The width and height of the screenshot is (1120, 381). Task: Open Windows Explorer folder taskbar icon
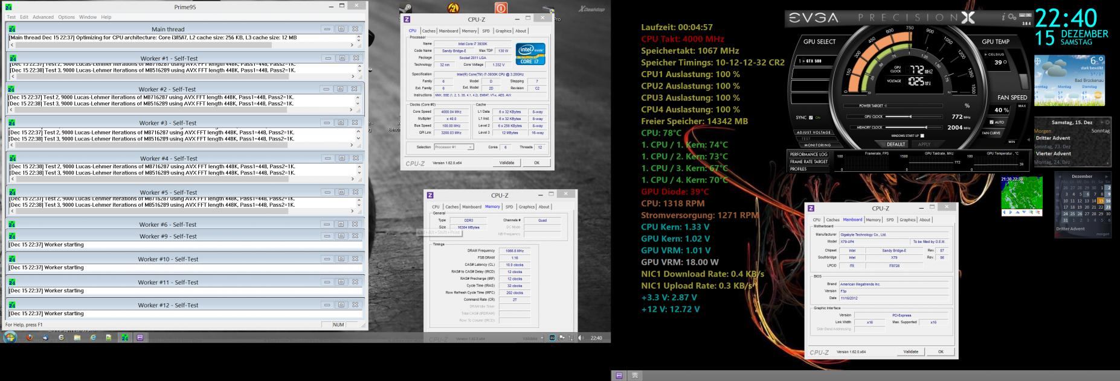pos(77,338)
